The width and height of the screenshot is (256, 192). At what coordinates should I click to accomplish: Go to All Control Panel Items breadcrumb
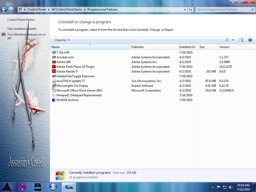[66, 9]
